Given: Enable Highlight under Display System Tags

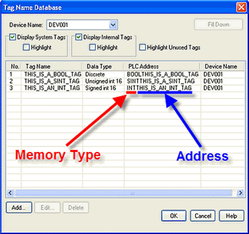Looking at the screenshot, I should point(27,47).
